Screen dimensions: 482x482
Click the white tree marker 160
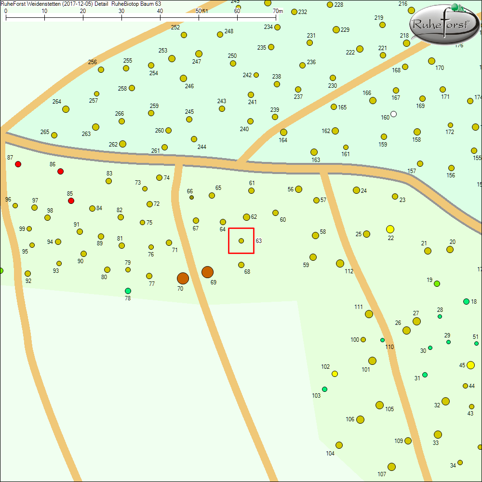tap(394, 114)
